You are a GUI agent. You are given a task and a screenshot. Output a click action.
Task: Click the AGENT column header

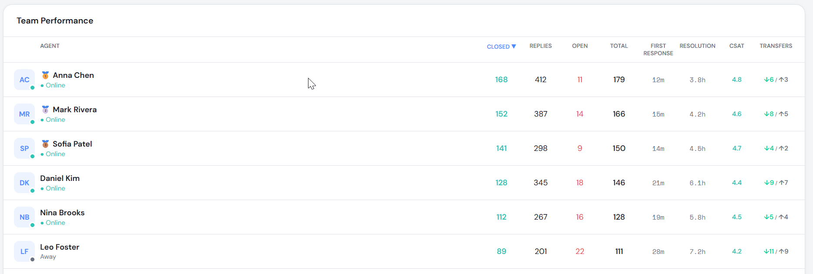tap(50, 46)
